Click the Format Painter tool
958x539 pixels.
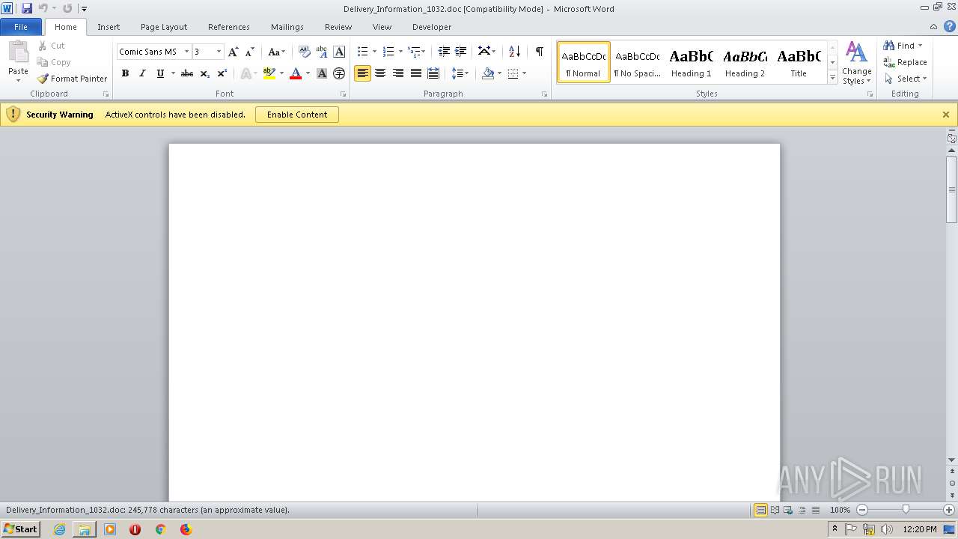[72, 79]
